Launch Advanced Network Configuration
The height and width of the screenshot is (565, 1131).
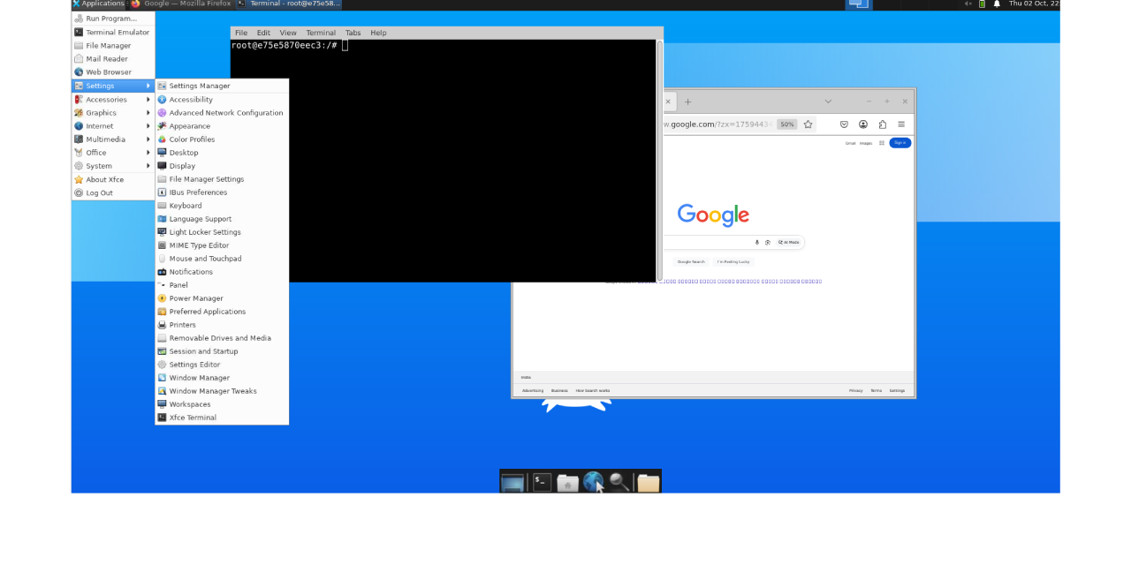[222, 113]
